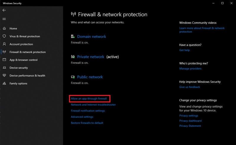The image size is (236, 145).
Task: Open the Manage providers link
Action: (190, 69)
